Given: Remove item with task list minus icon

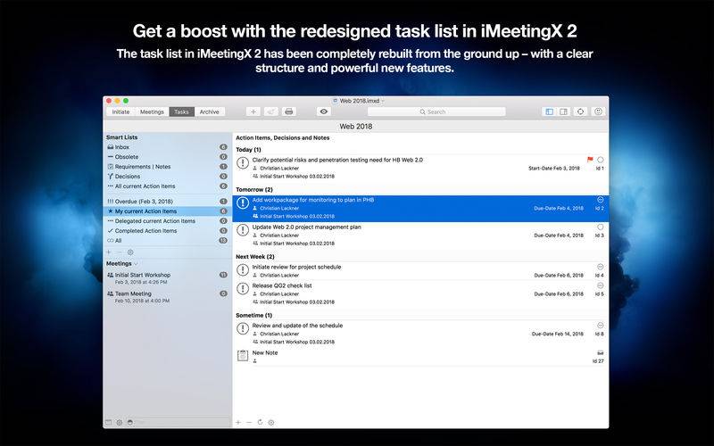Looking at the screenshot, I should (x=249, y=422).
